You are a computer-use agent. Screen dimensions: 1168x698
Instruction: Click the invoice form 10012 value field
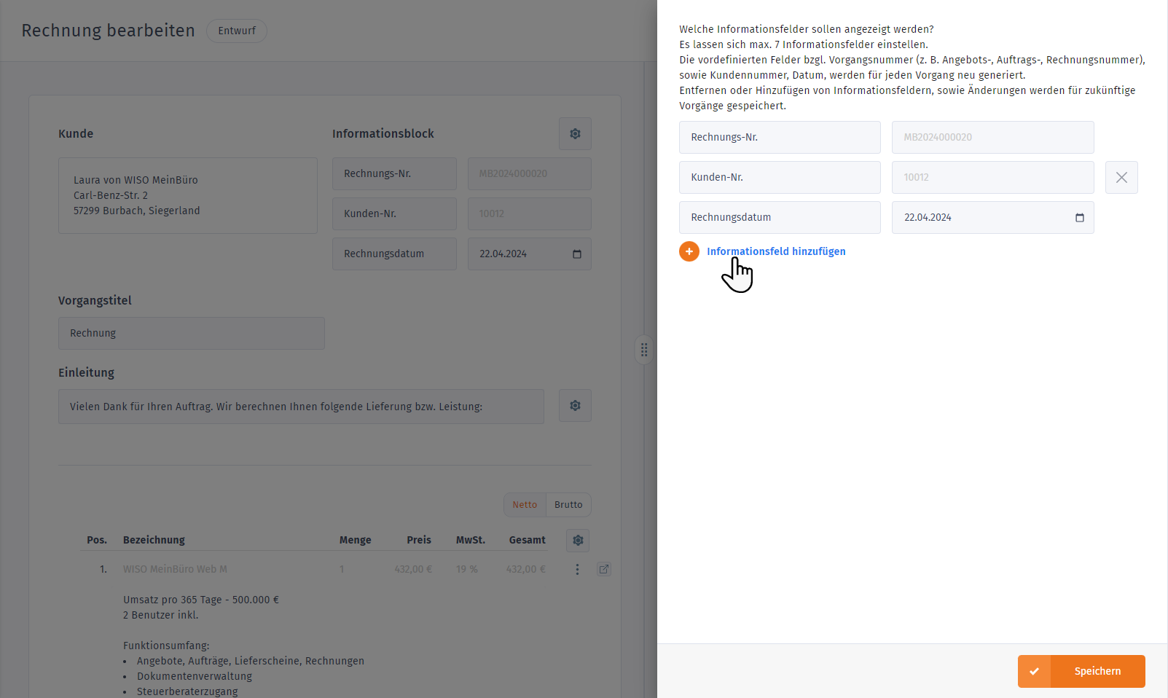tap(529, 213)
